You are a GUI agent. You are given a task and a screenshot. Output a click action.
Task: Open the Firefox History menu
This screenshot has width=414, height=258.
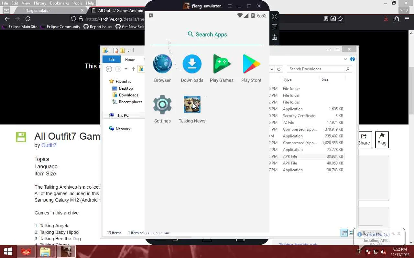[x=40, y=3]
